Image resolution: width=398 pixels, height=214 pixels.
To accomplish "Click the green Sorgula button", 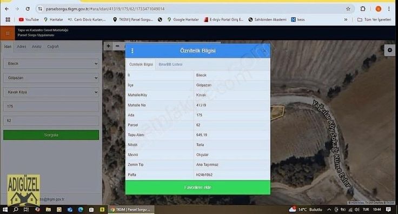I will 51,135.
